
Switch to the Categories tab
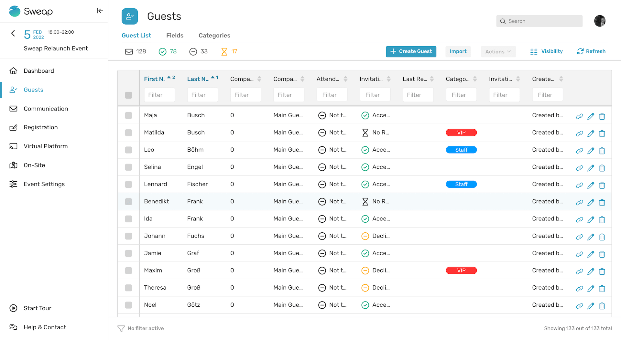coord(214,36)
